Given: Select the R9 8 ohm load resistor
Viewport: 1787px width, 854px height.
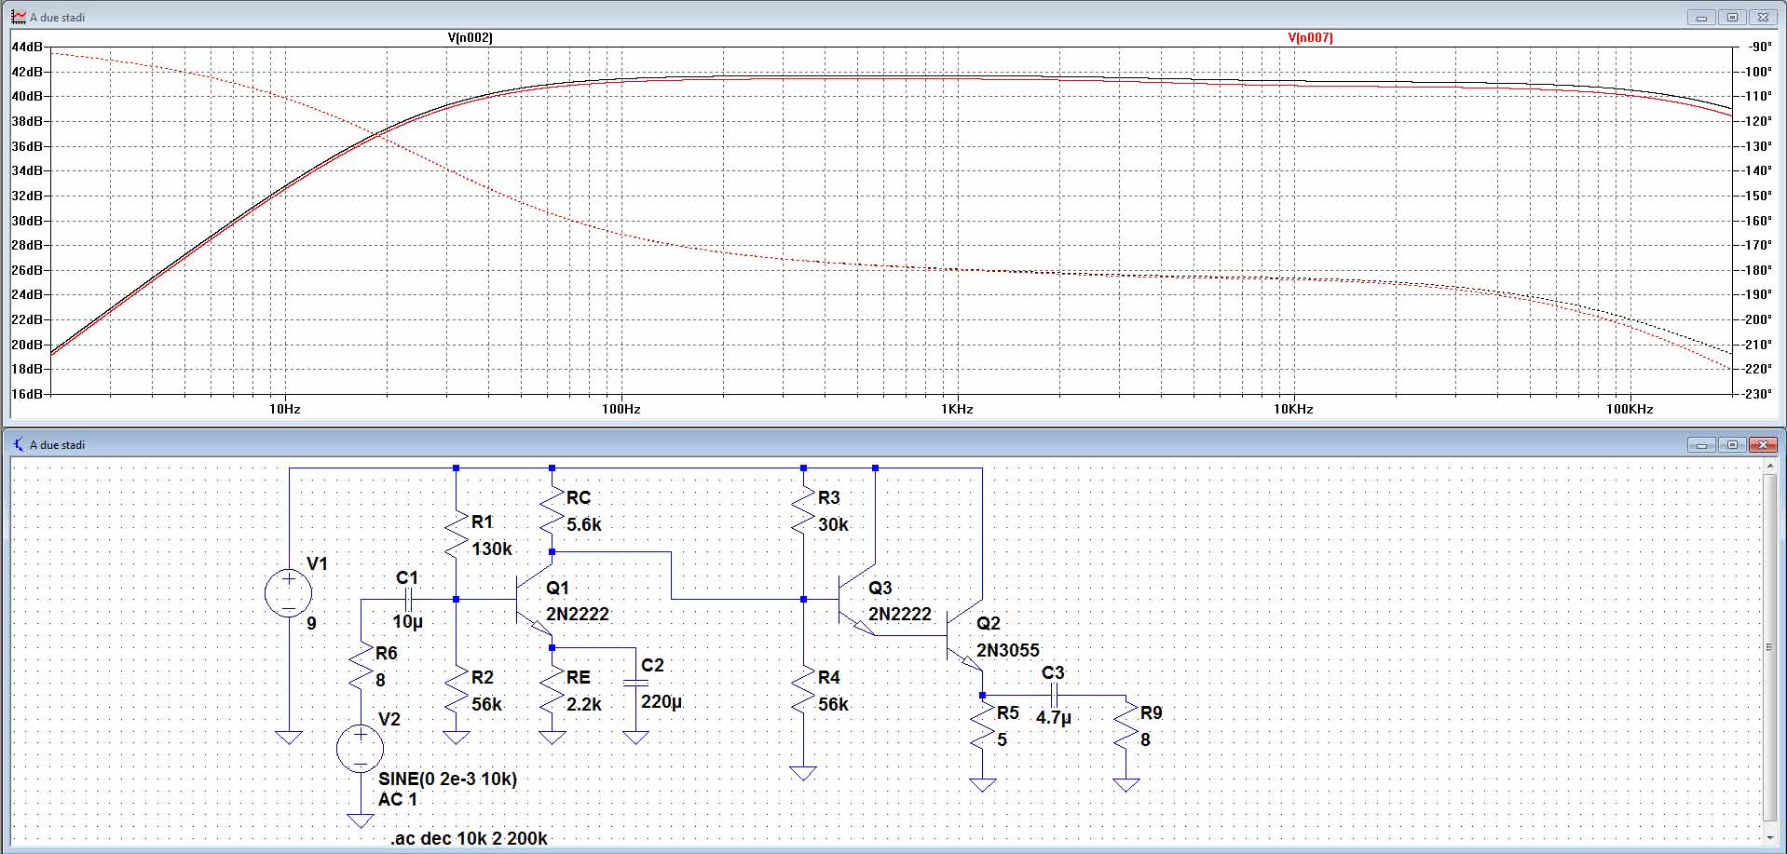Looking at the screenshot, I should pos(1125,727).
